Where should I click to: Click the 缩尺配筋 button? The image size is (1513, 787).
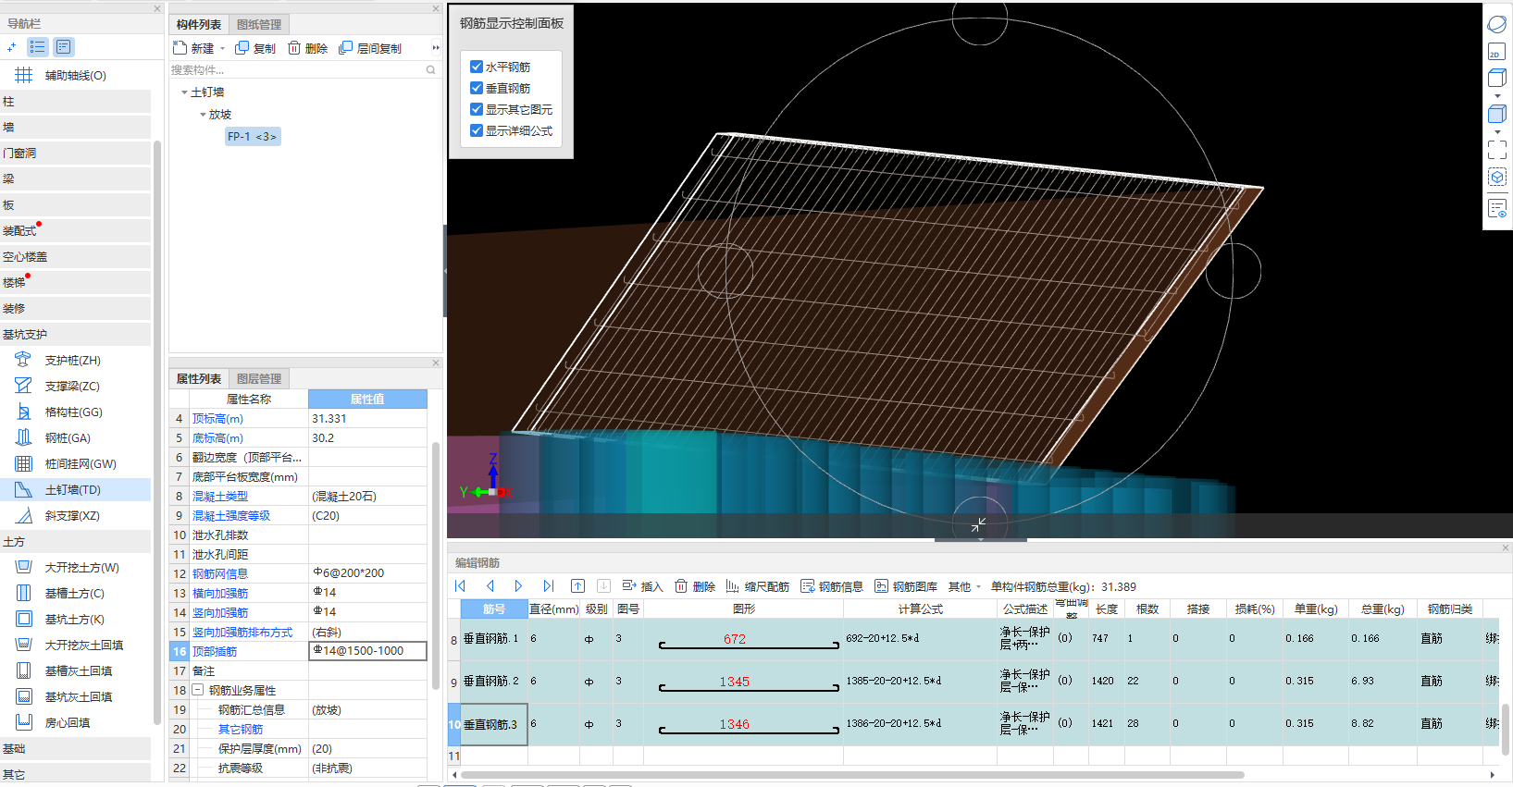click(x=757, y=586)
